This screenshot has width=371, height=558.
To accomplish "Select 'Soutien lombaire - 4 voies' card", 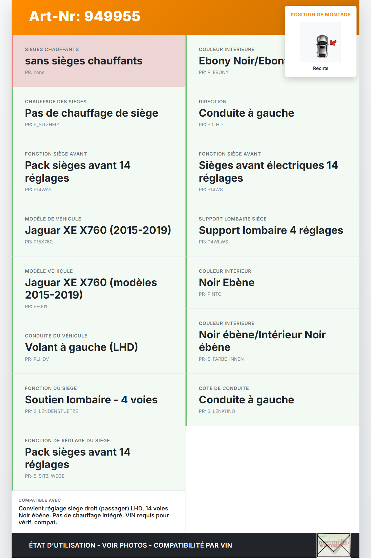I will (99, 400).
